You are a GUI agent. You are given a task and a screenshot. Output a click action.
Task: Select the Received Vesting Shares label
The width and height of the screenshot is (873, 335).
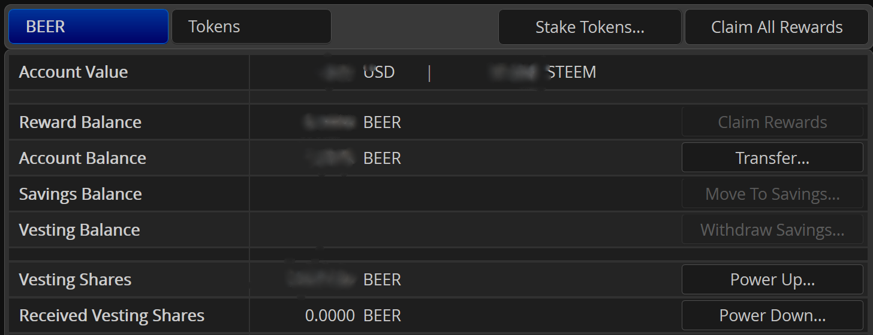coord(112,316)
